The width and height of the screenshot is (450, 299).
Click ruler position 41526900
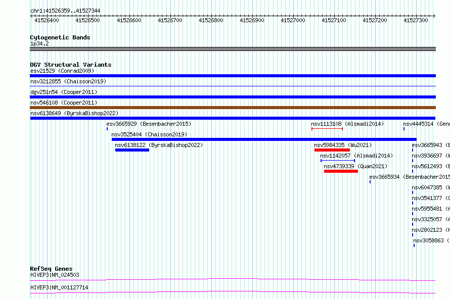252,20
